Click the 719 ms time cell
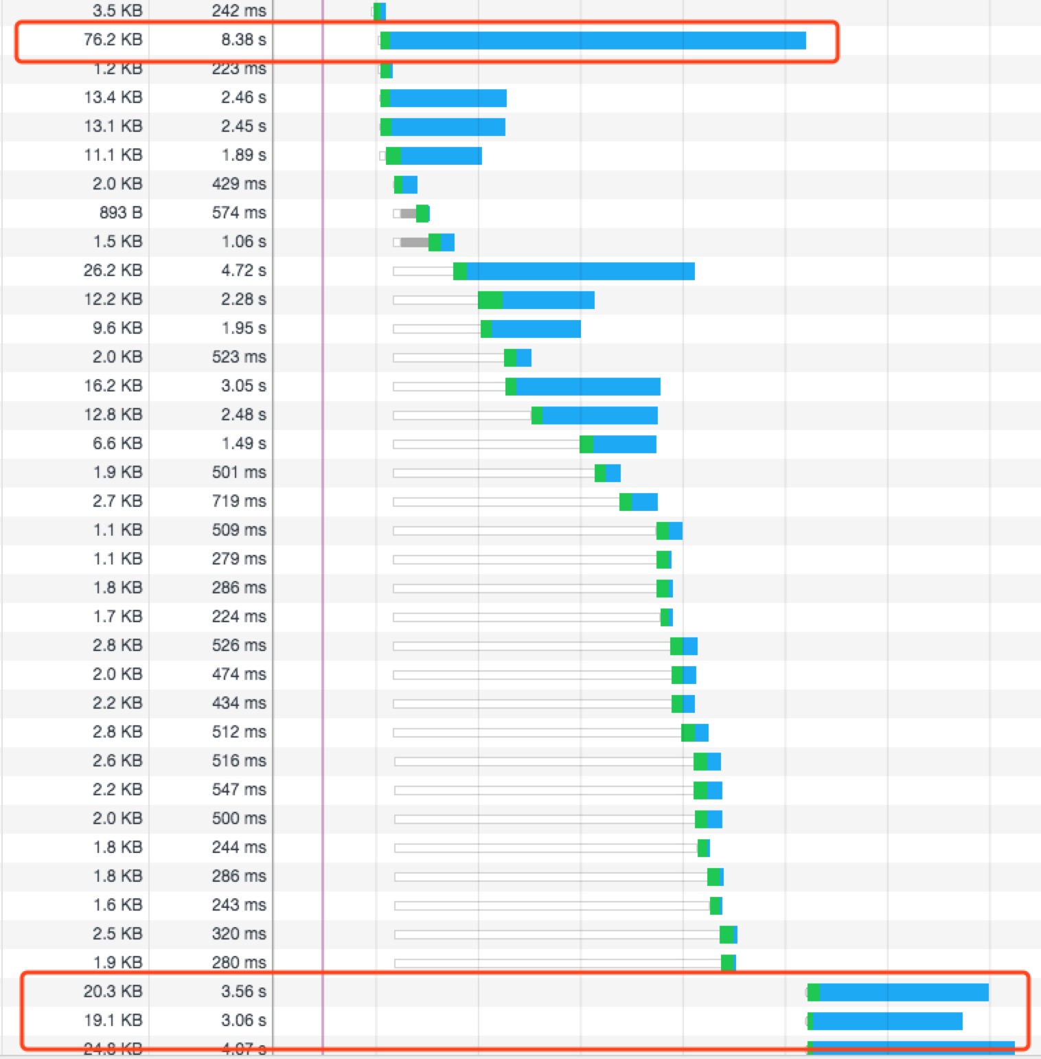 [238, 501]
